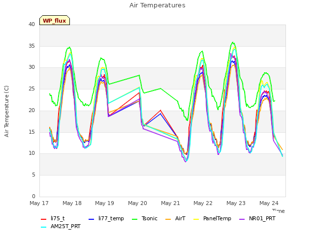This screenshot has width=315, height=236.
Task: Click the 40 y-axis tick label
Action: tap(31, 25)
